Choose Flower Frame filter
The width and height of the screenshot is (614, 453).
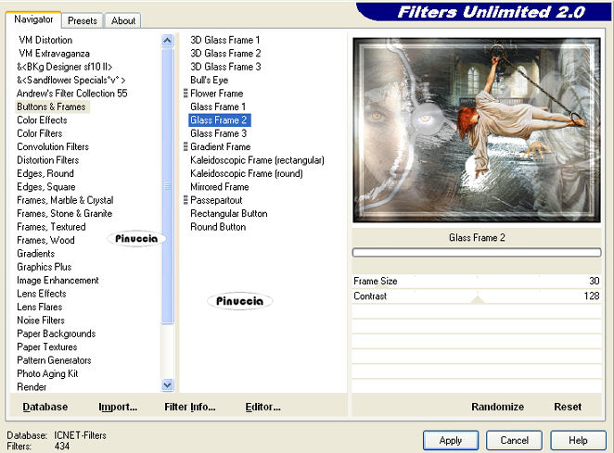point(216,94)
